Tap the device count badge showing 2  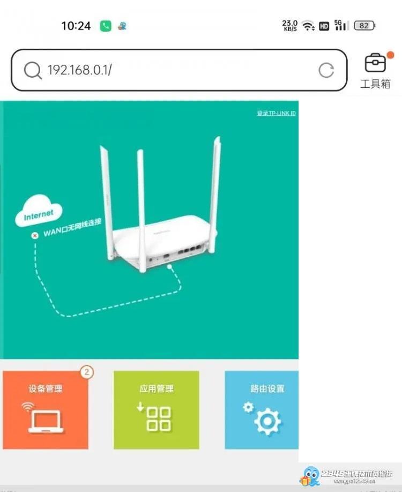(x=87, y=372)
